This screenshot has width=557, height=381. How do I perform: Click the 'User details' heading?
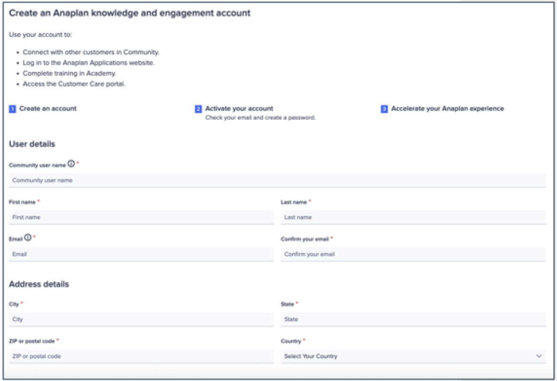[x=32, y=144]
